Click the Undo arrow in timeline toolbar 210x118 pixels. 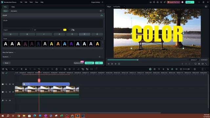[13, 69]
